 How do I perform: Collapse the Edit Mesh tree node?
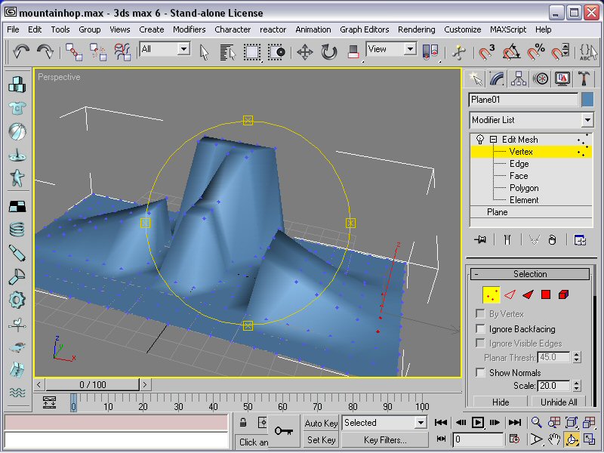point(493,140)
